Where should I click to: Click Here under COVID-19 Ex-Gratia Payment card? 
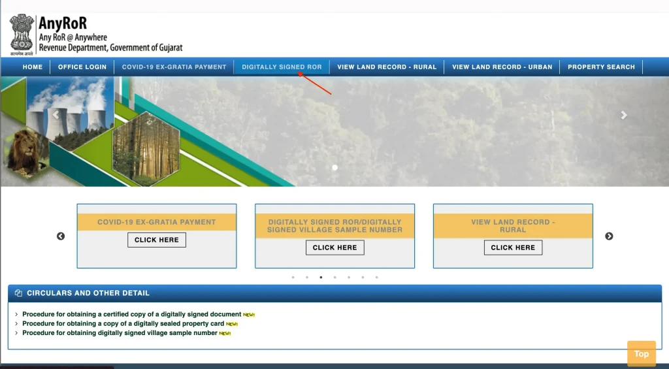coord(157,240)
